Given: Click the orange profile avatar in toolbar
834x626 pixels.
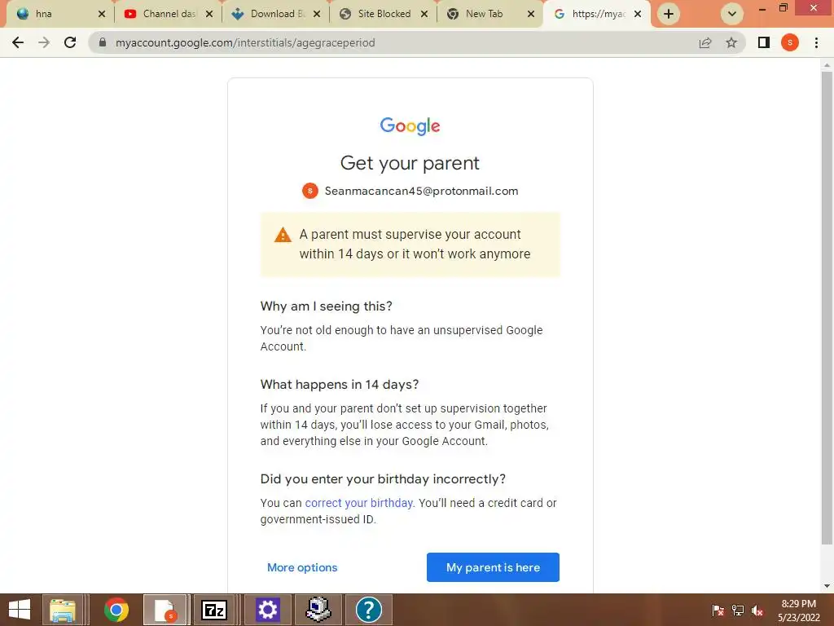Looking at the screenshot, I should 790,42.
